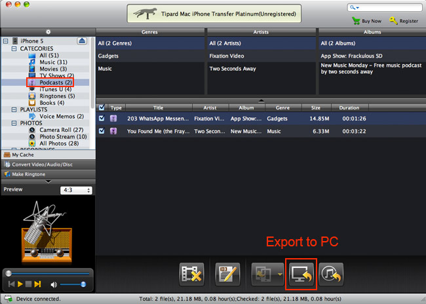This screenshot has width=426, height=304.
Task: Collapse preview with the down-arrow handle
Action: click(x=48, y=181)
